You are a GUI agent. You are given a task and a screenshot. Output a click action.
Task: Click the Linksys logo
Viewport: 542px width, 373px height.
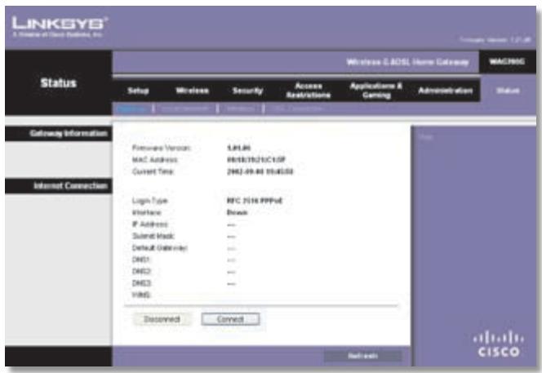point(60,27)
